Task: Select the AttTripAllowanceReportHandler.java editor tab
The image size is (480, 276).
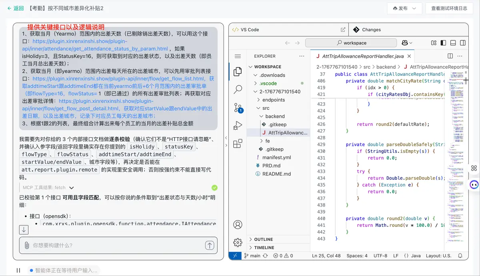Action: pos(362,56)
